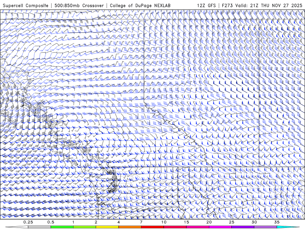Click the bright green color bar segment
This screenshot has width=305, height=229.
click(x=62, y=227)
